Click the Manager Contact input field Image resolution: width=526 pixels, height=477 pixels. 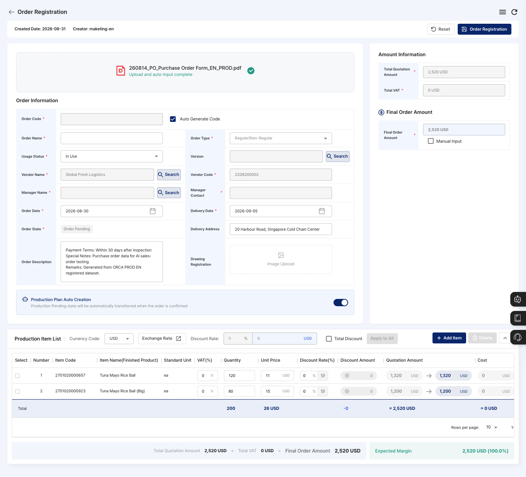pyautogui.click(x=281, y=193)
